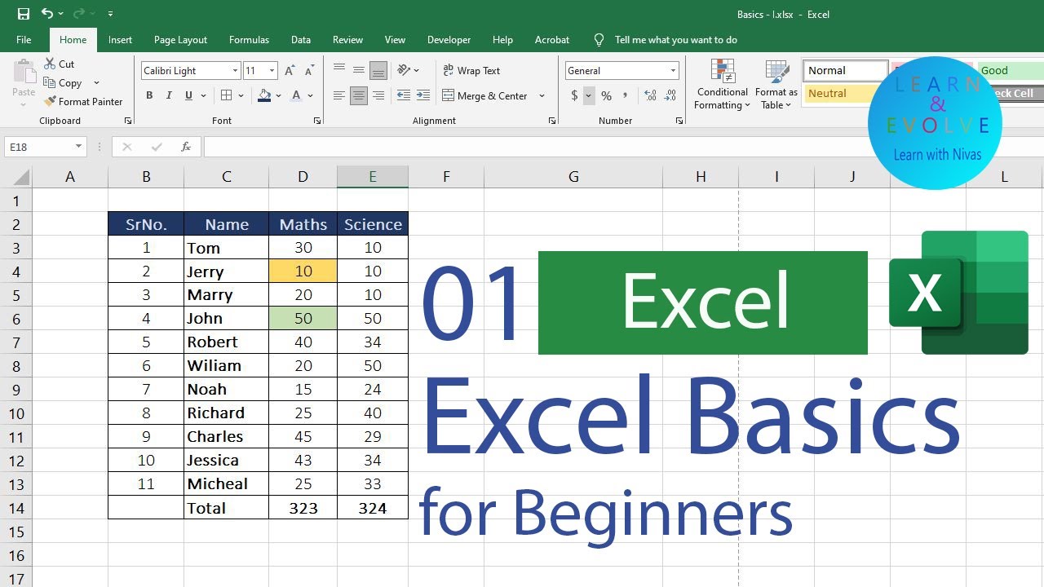Toggle Bold formatting
The image size is (1044, 587).
149,95
